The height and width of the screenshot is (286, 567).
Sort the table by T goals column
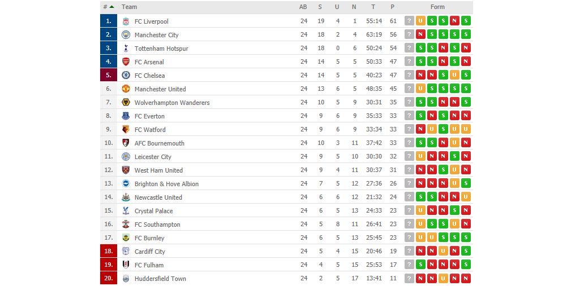pos(373,7)
